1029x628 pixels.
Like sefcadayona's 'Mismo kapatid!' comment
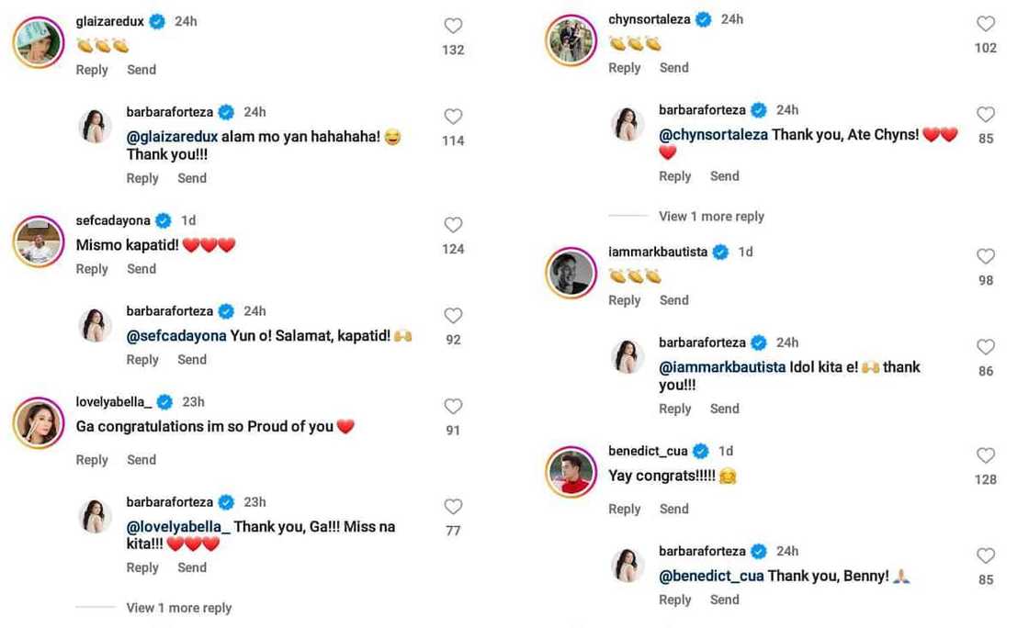pos(453,225)
